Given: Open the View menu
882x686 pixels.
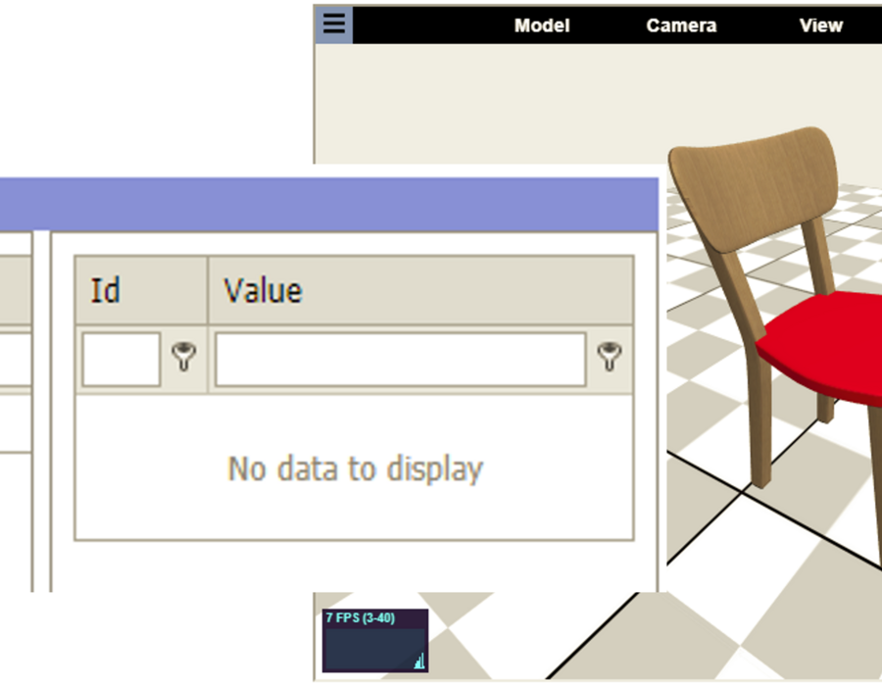Looking at the screenshot, I should point(821,25).
